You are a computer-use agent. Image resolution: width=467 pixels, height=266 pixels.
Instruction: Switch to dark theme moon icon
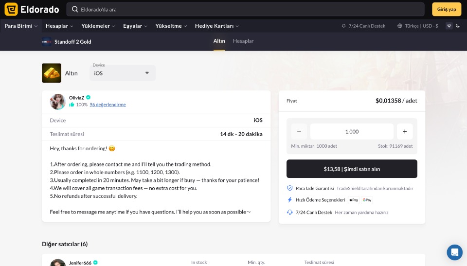click(x=458, y=26)
